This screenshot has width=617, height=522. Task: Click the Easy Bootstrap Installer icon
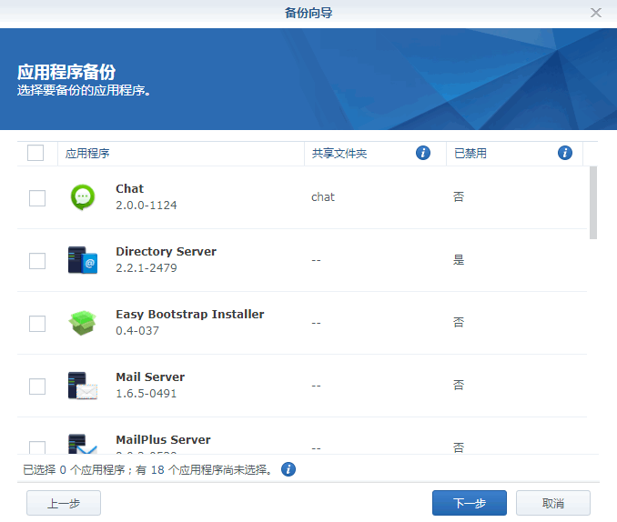click(x=82, y=323)
